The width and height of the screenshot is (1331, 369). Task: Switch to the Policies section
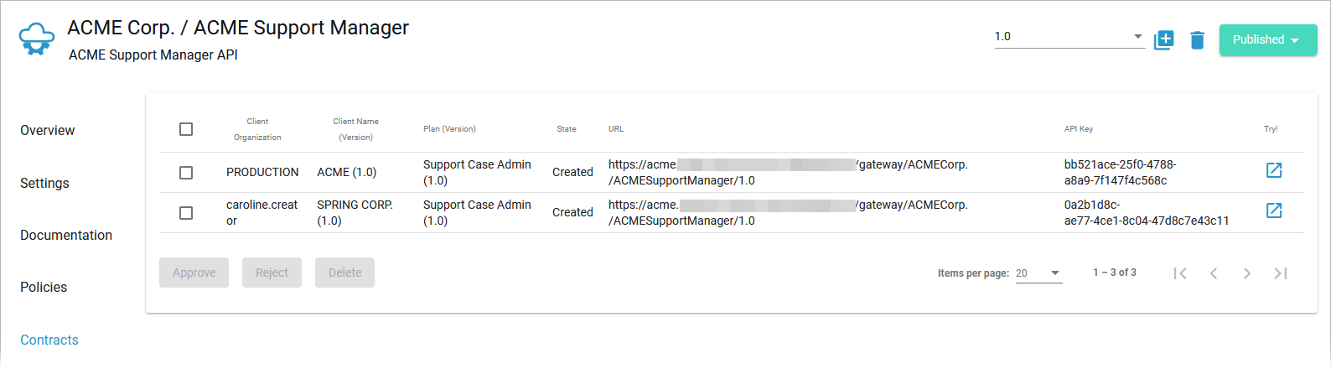point(44,287)
